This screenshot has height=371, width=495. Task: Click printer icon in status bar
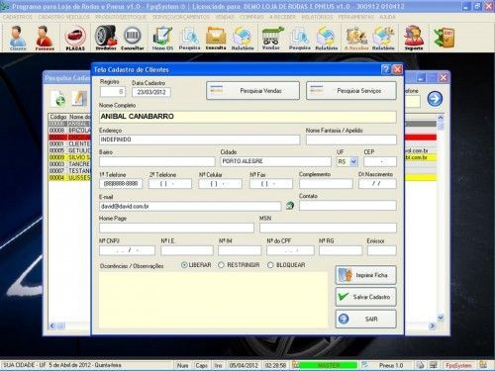420,365
